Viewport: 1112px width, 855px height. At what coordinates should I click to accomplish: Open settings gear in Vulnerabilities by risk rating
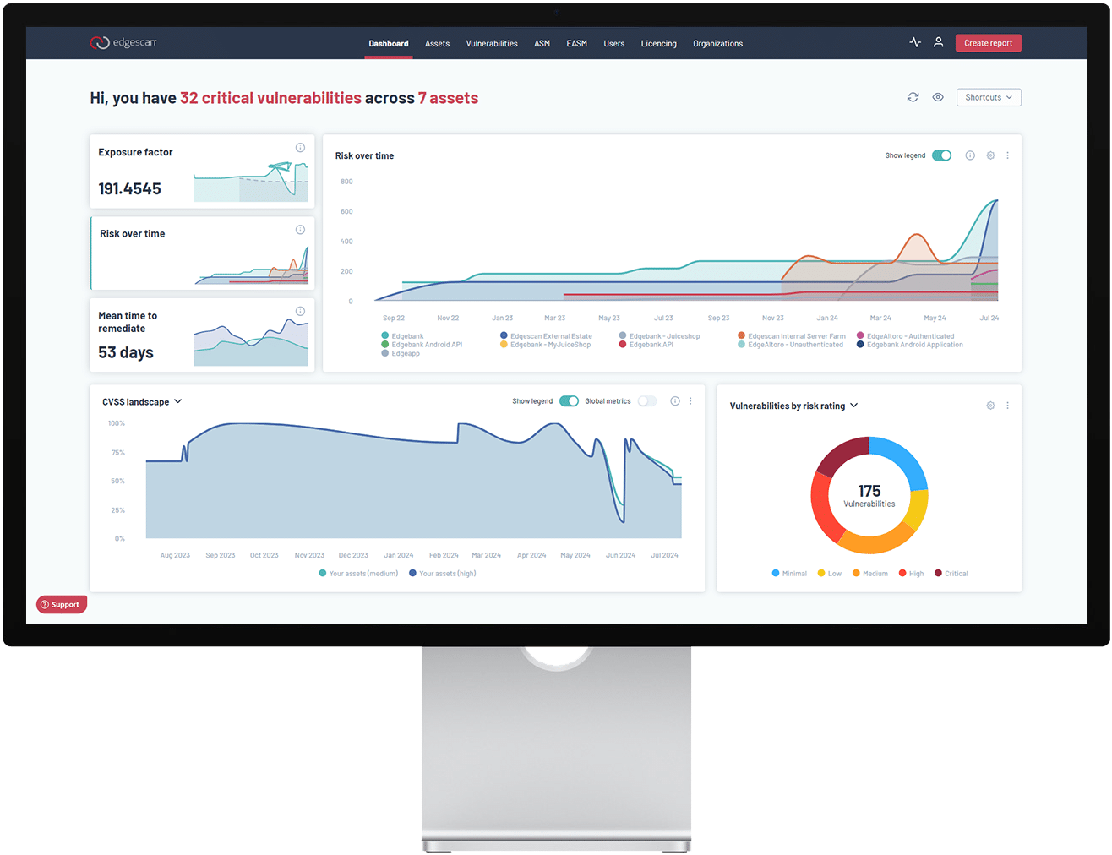coord(990,406)
